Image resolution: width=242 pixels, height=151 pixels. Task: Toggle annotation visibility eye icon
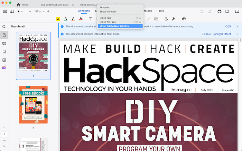pyautogui.click(x=184, y=19)
